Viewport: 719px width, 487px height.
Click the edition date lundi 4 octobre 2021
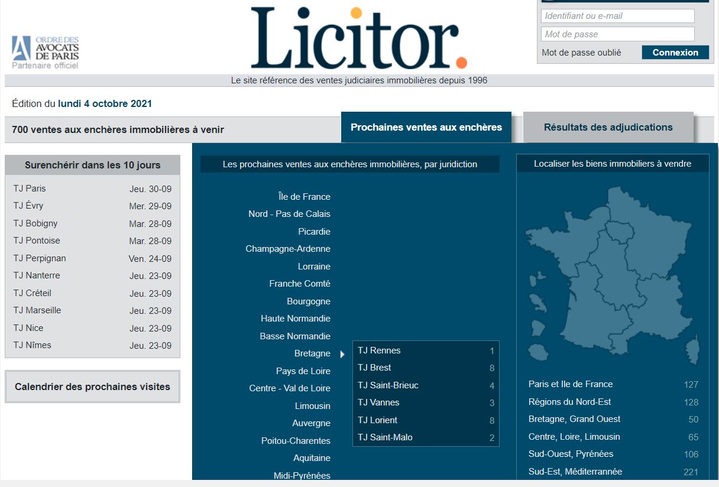pyautogui.click(x=105, y=104)
